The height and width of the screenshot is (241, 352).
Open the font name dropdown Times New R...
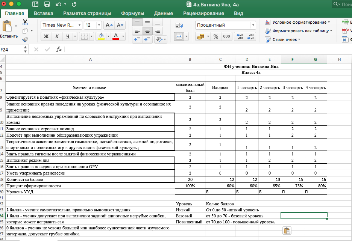point(79,25)
